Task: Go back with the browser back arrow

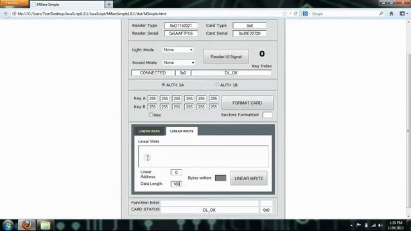Action: pyautogui.click(x=6, y=13)
